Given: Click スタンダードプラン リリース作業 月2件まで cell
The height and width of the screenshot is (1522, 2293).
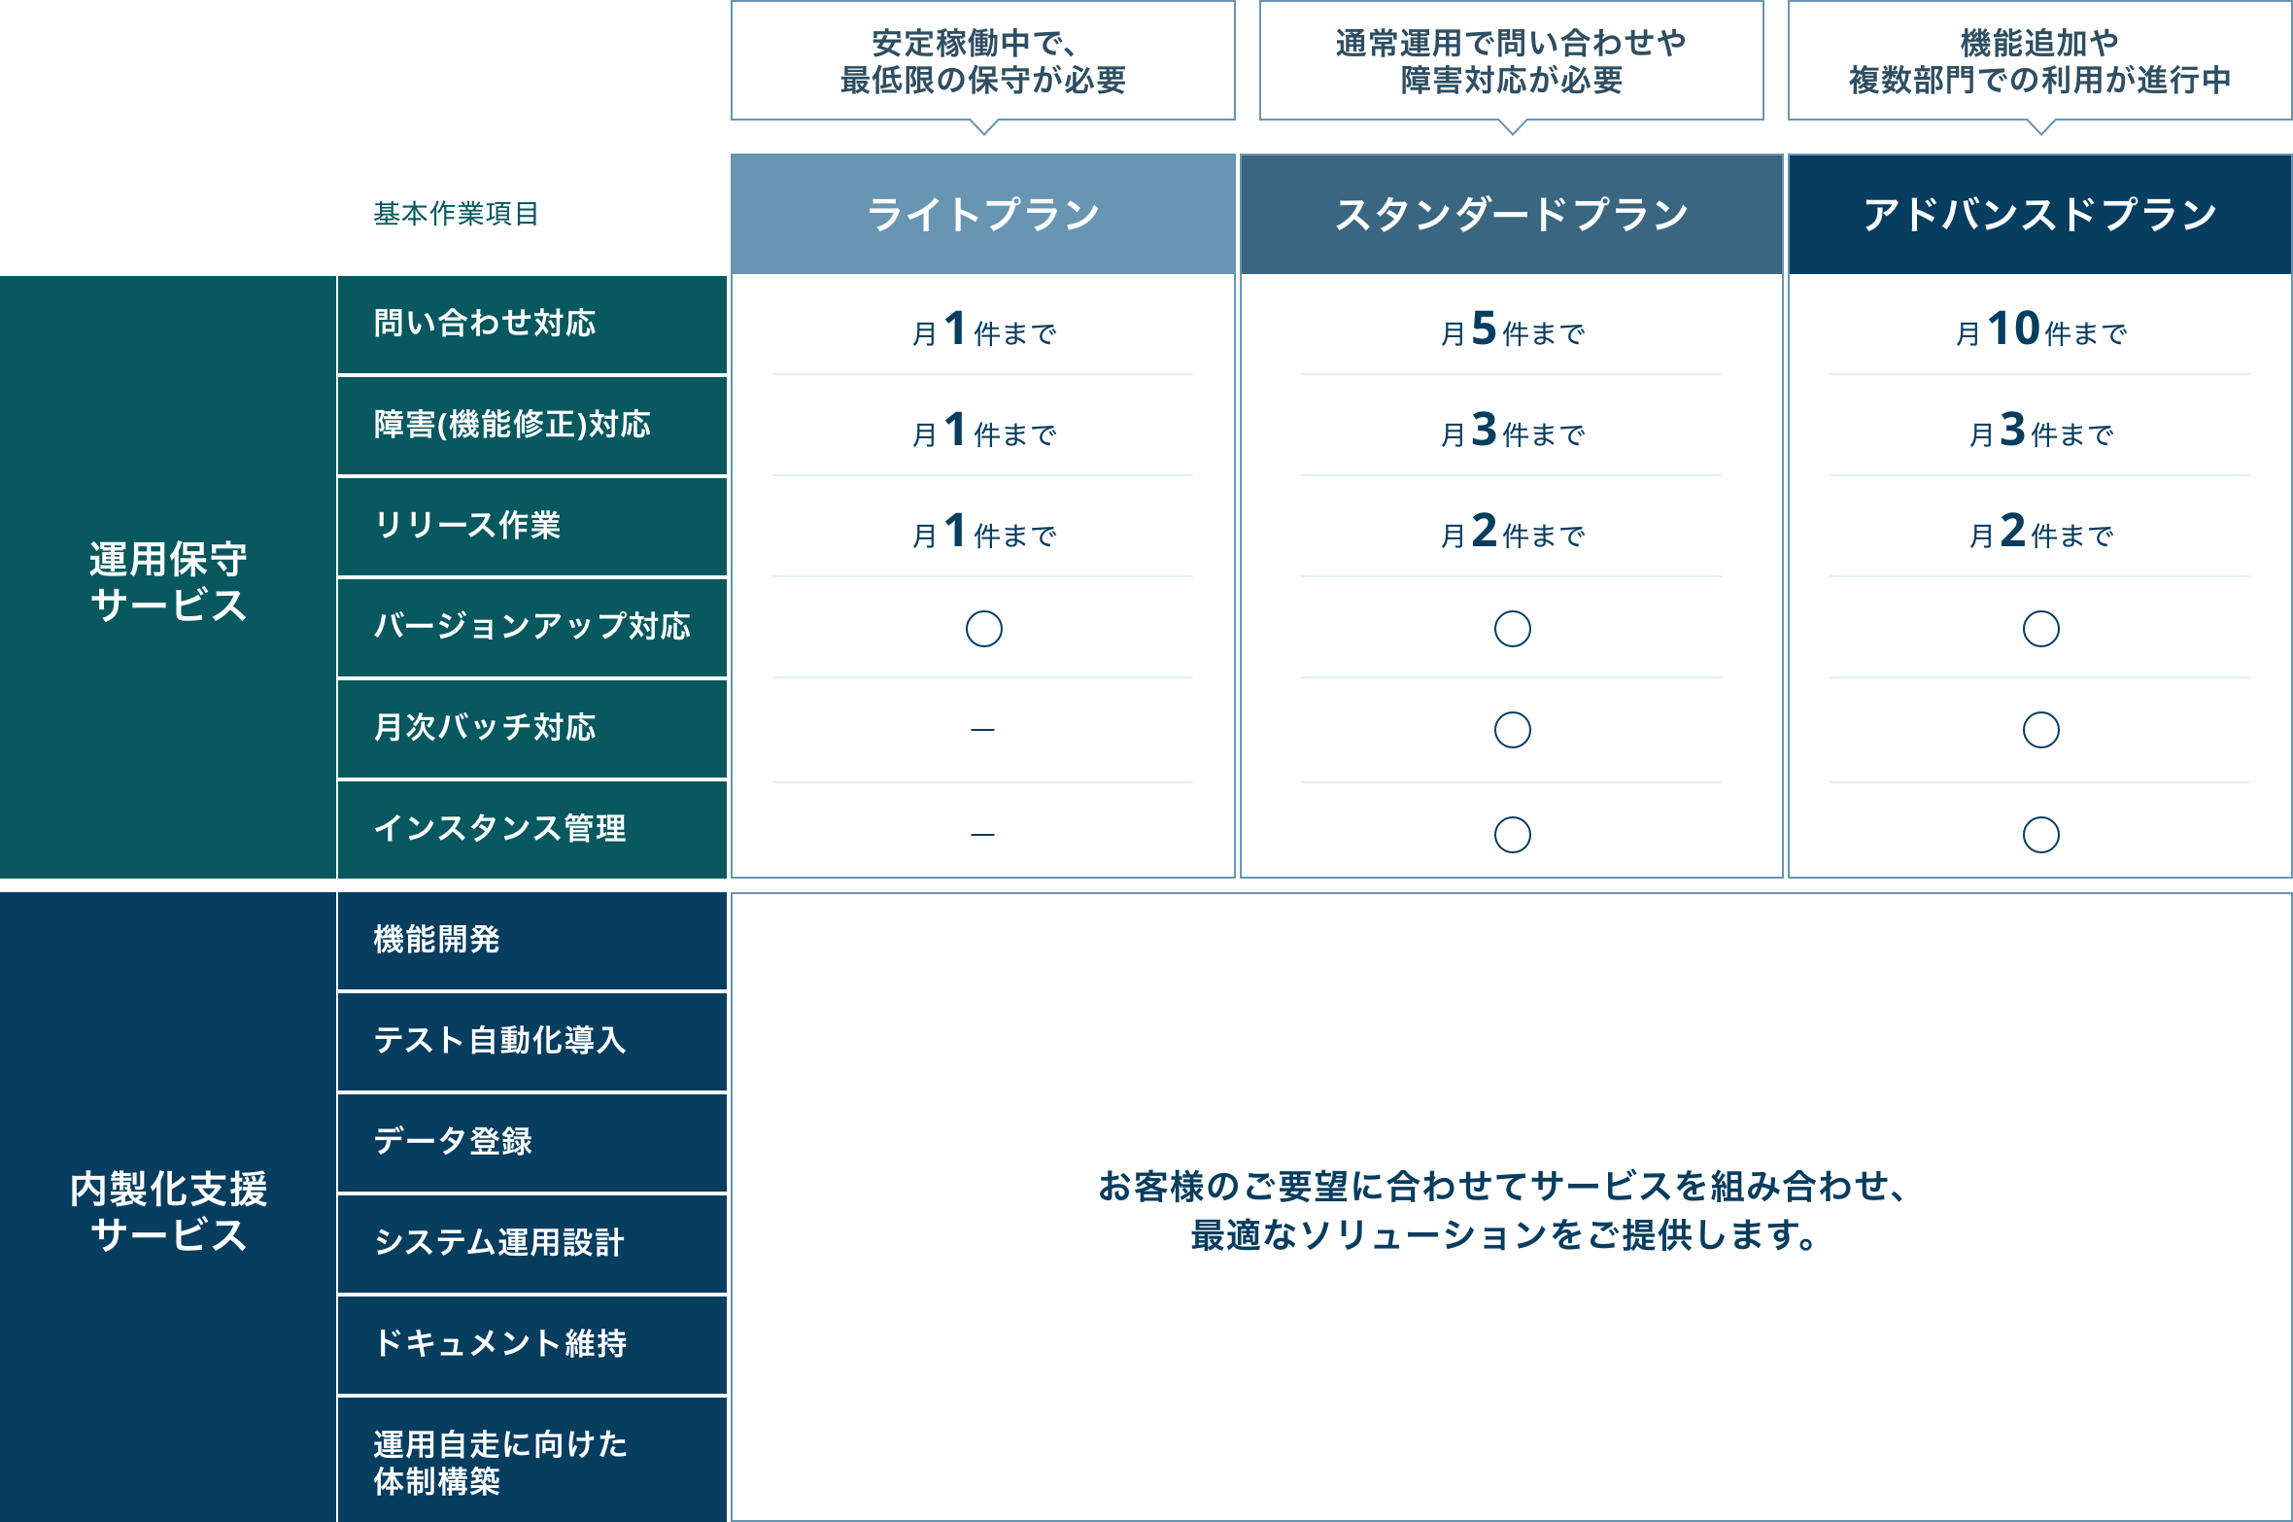Looking at the screenshot, I should coord(1512,532).
